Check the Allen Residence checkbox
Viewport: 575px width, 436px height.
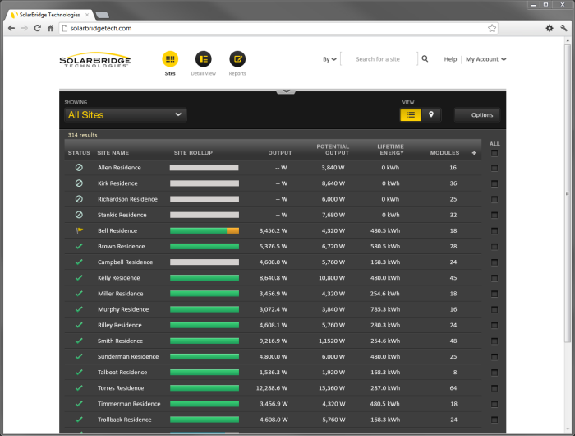tap(494, 168)
